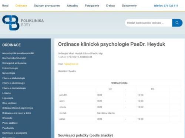Image resolution: width=185 pixels, height=138 pixels.
Task: Click the pondělí row label
Action: tap(63, 95)
